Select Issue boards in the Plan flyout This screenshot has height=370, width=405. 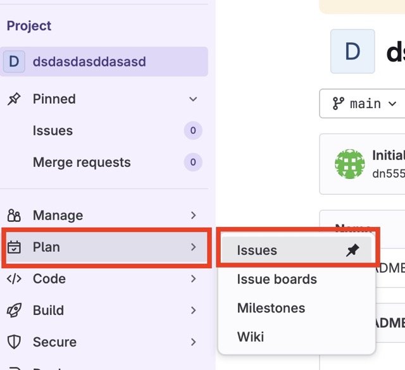[277, 280]
